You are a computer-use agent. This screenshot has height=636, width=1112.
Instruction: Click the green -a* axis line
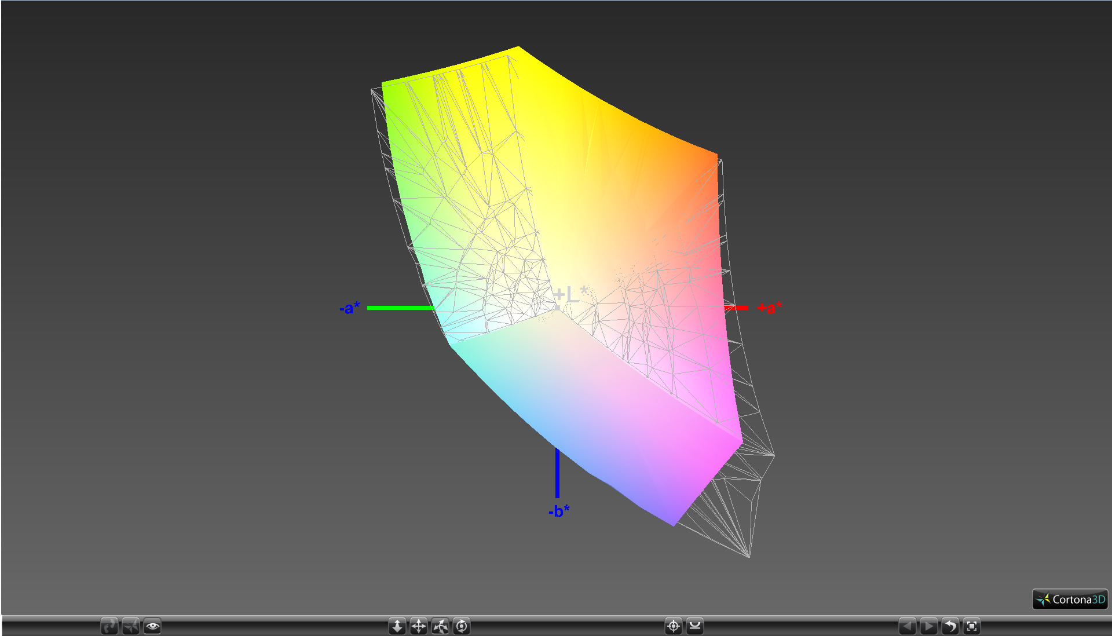point(400,308)
